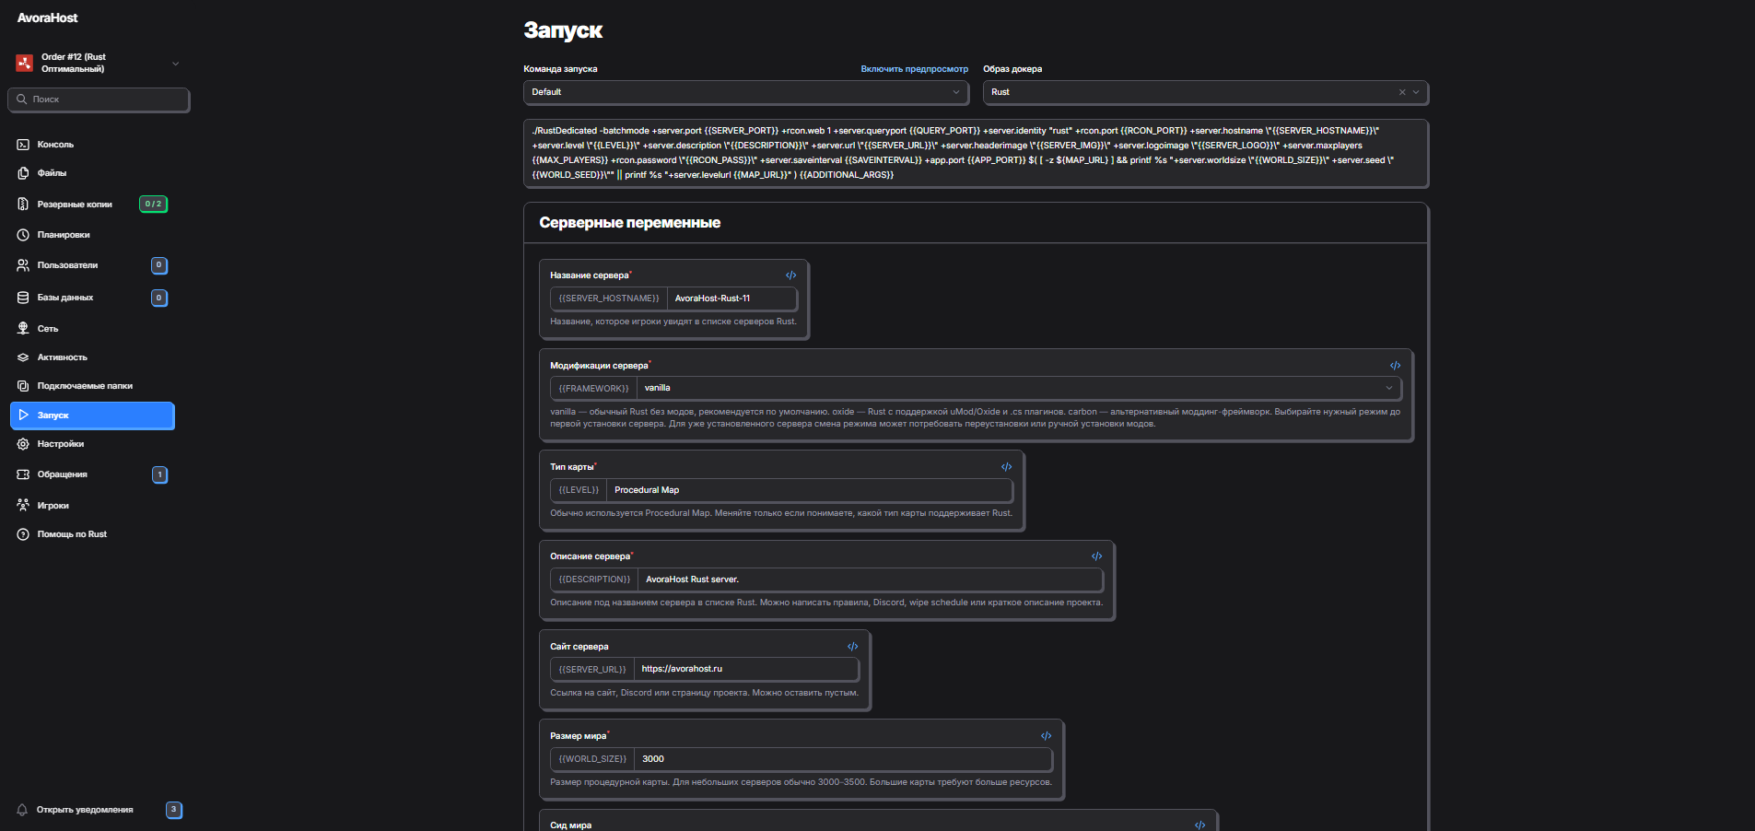The image size is (1755, 831).
Task: Open Планировки menu item
Action: [x=92, y=235]
